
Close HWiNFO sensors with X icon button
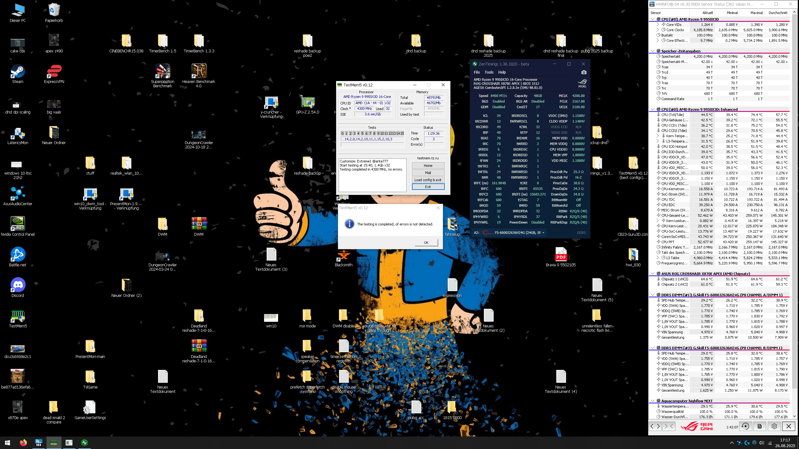click(x=788, y=426)
